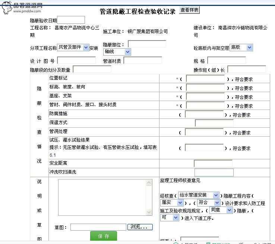Image resolution: width=275 pixels, height=244 pixels.
Task: Click the green 保存 button
Action: tap(104, 236)
